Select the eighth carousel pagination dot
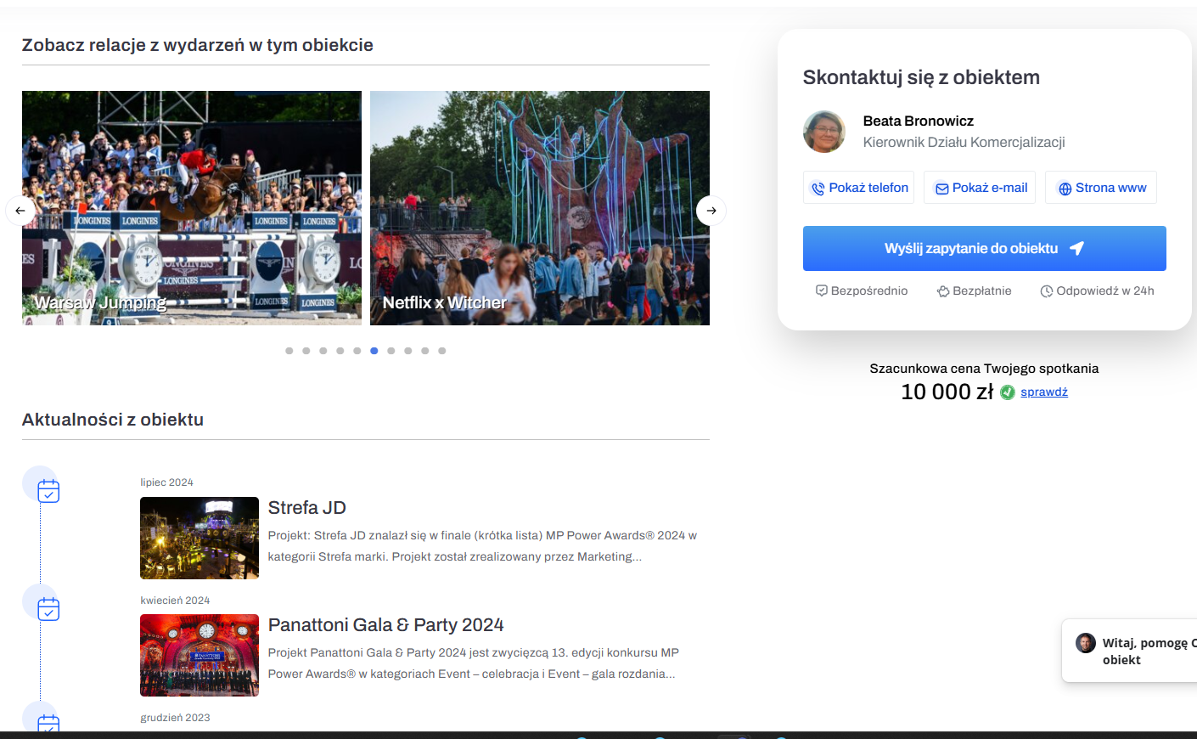Image resolution: width=1197 pixels, height=739 pixels. tap(408, 351)
